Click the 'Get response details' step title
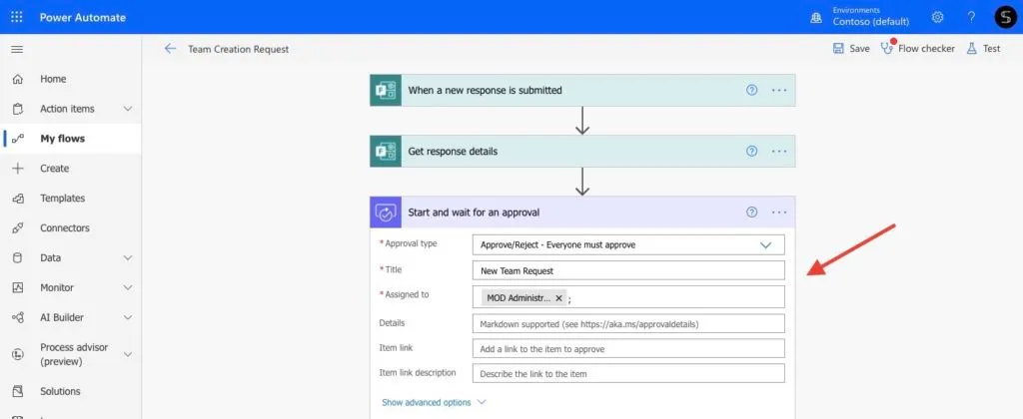 tap(453, 152)
